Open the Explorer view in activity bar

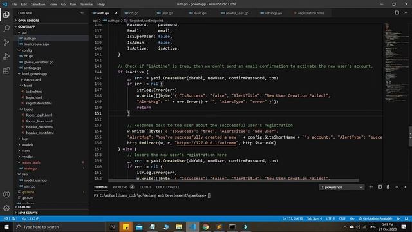point(6,14)
